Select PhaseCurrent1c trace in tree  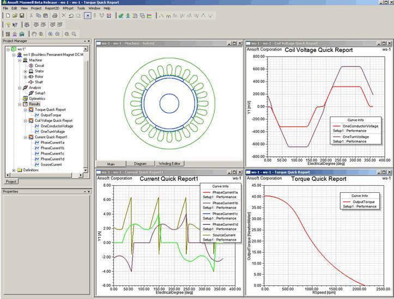click(x=52, y=154)
